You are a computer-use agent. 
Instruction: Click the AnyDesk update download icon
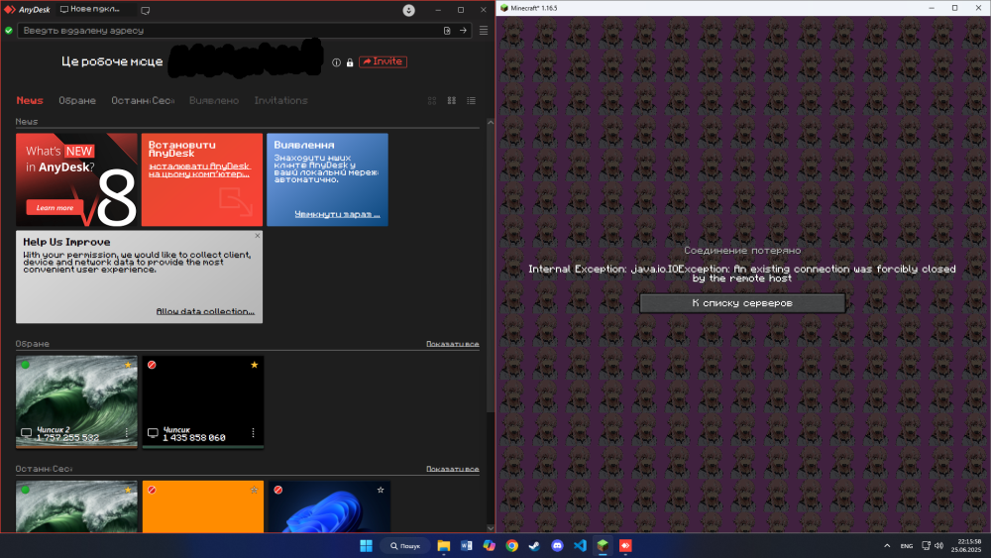coord(409,10)
